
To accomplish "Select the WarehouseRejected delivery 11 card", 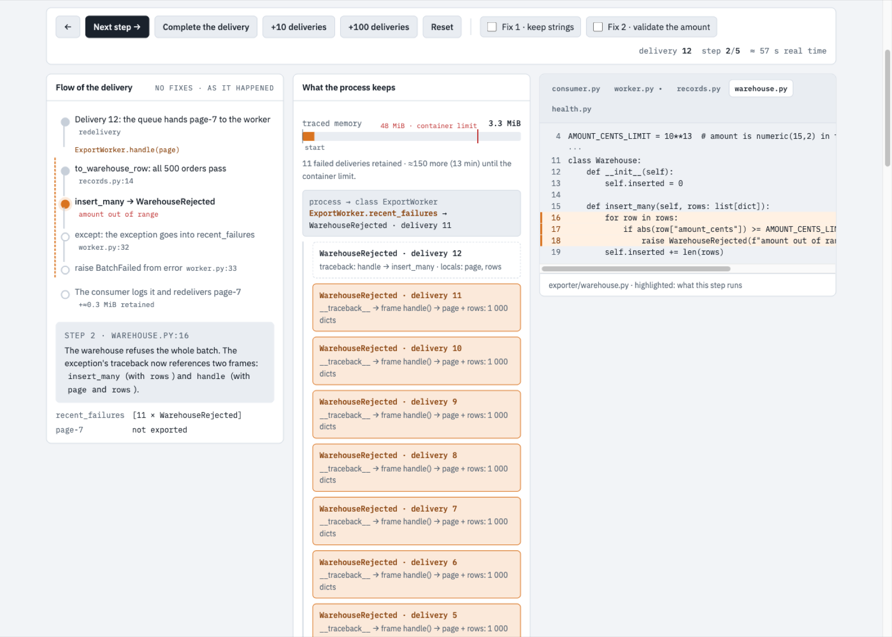I will 416,308.
